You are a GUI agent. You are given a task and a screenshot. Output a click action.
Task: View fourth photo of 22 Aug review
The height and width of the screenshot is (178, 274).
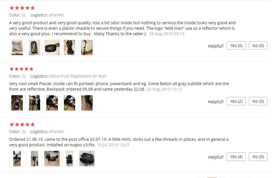70,103
